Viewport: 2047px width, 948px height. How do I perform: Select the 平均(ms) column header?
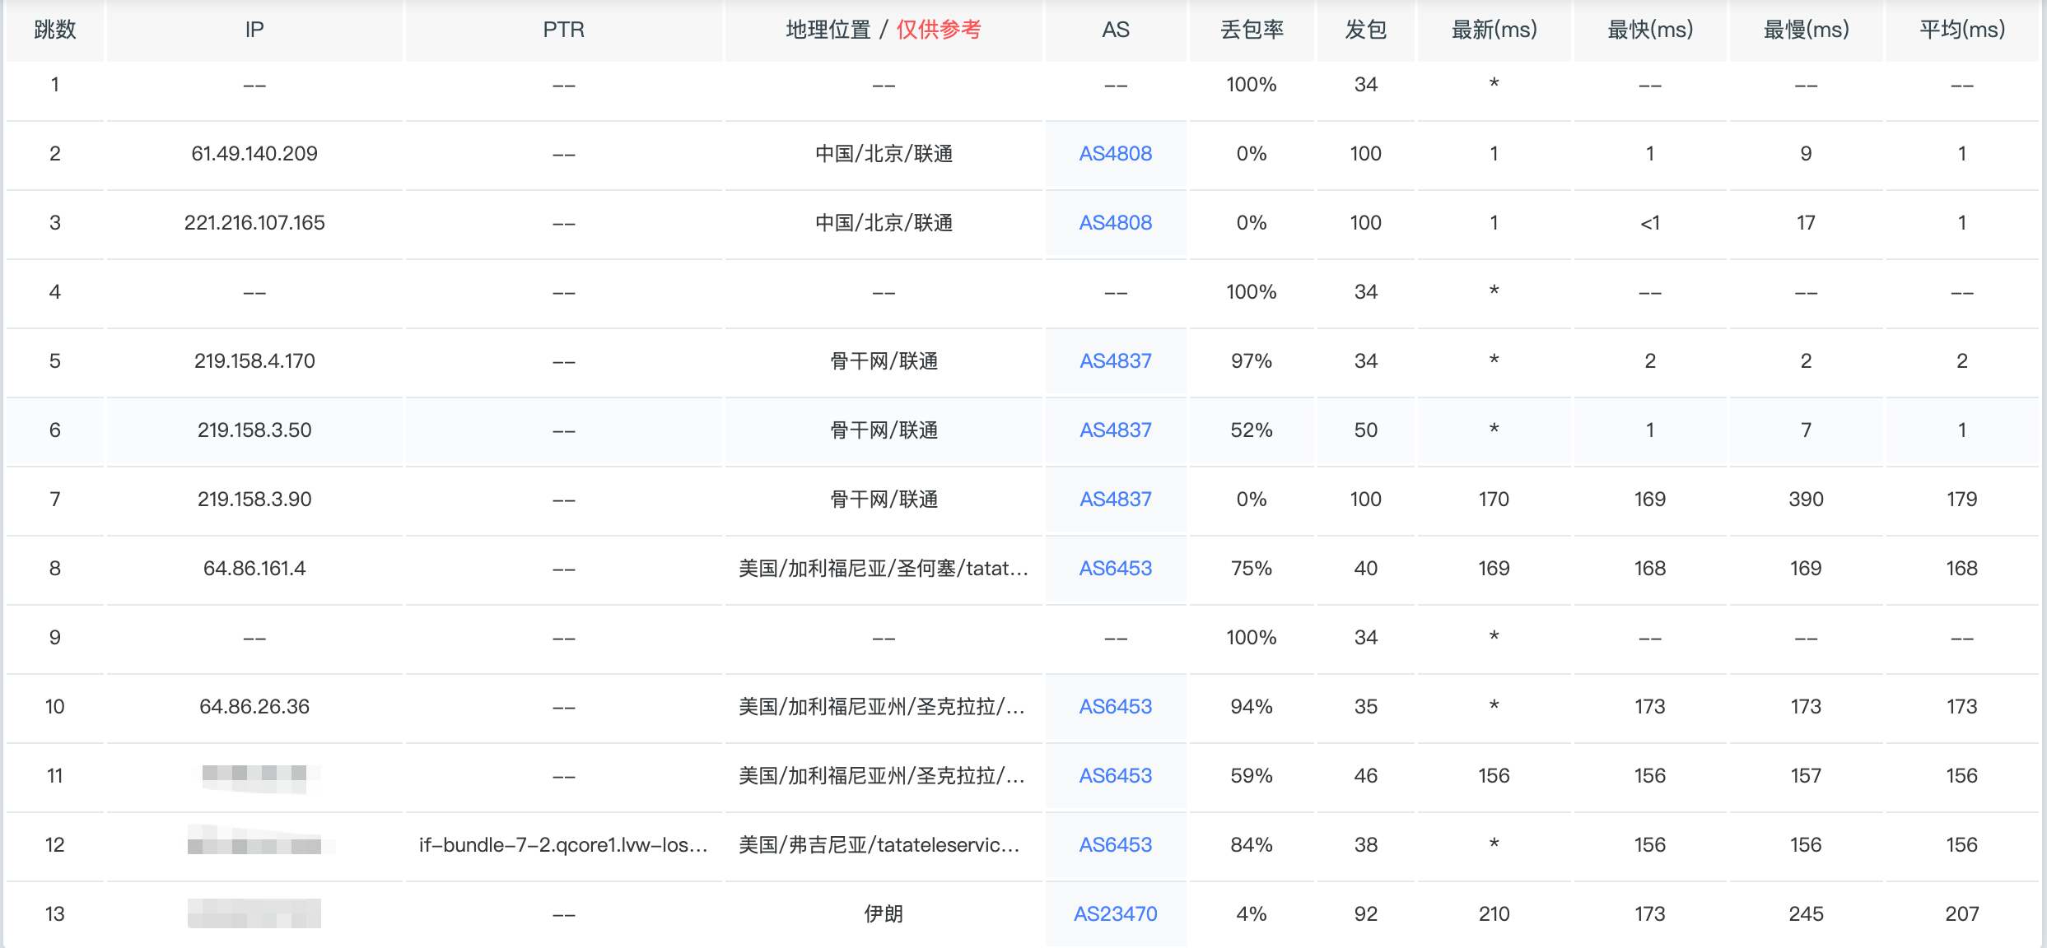pyautogui.click(x=1961, y=30)
